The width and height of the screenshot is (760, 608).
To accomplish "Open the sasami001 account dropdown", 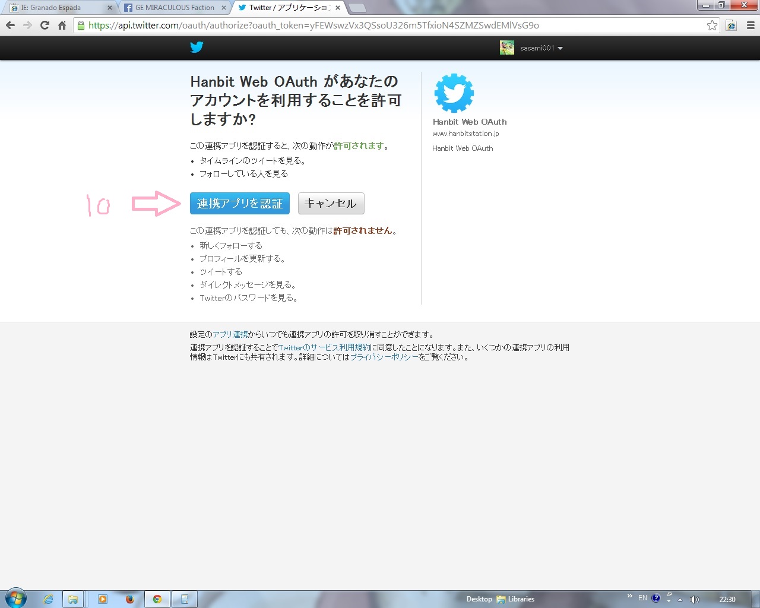I will pos(531,48).
